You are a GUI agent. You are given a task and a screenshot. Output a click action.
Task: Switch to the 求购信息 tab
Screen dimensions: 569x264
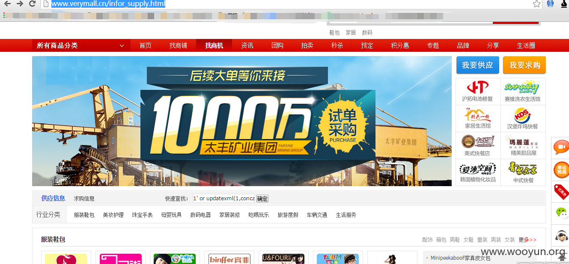84,199
